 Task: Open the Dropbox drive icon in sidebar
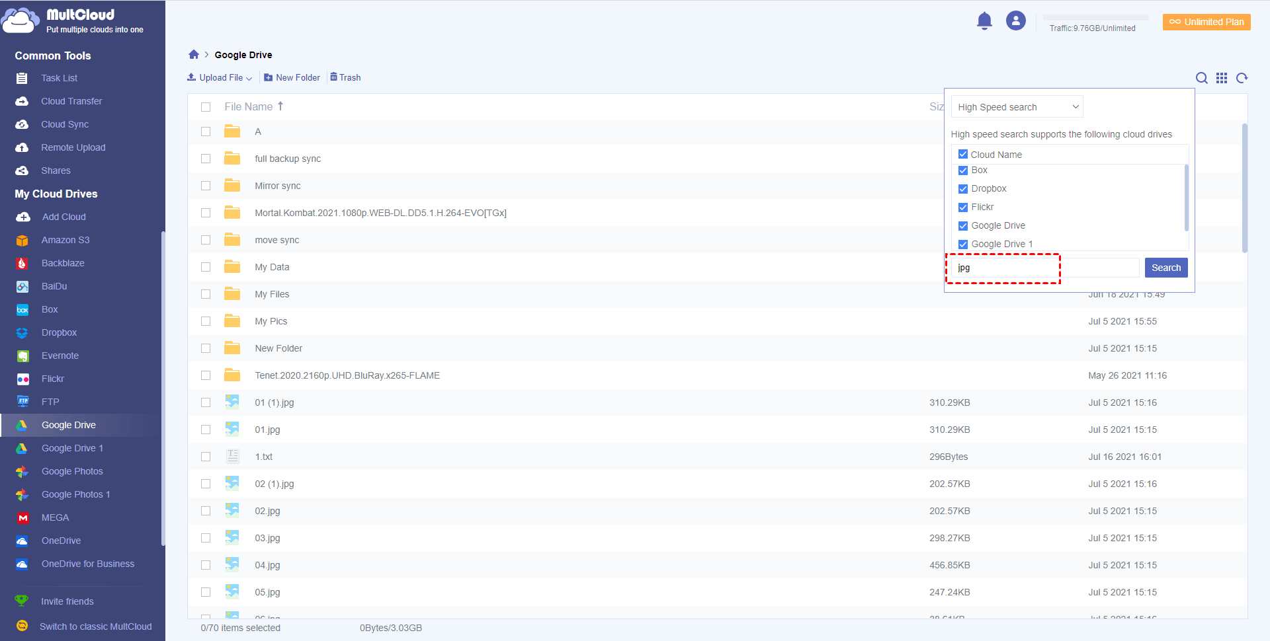click(x=22, y=332)
